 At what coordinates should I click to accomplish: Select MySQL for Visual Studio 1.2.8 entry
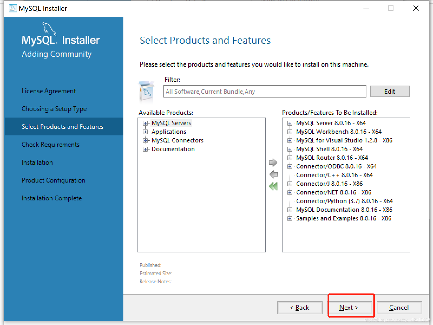click(344, 140)
